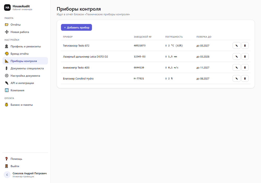Open the Соколов Андрей Петрович profile name

30,173
